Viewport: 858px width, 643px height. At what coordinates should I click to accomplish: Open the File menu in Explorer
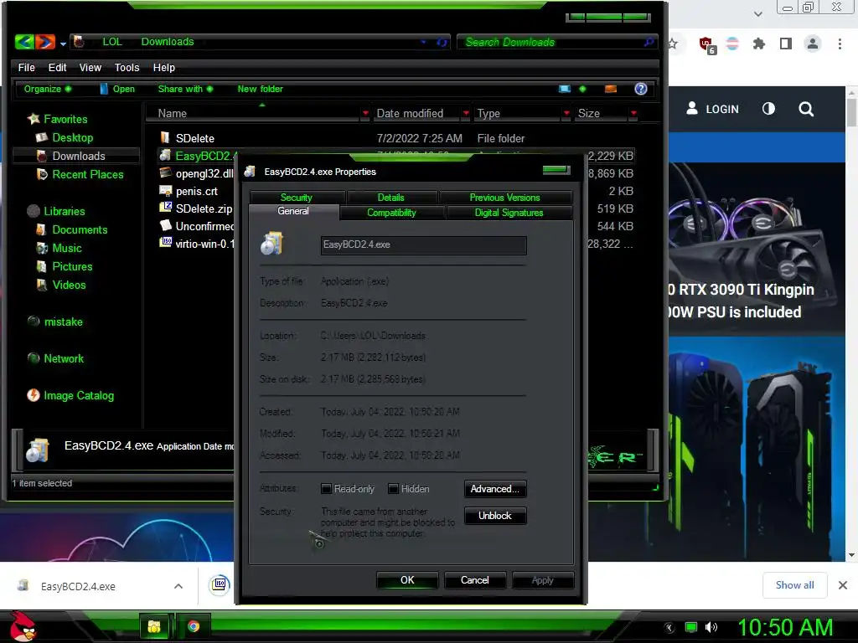26,67
